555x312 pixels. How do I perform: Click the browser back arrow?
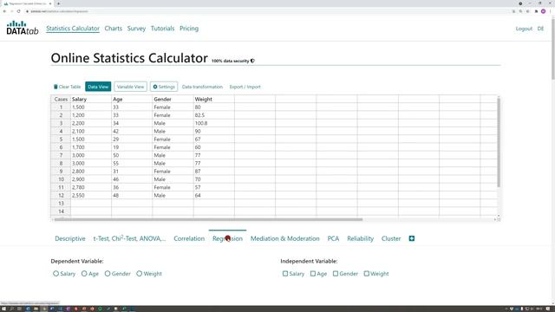click(x=4, y=11)
